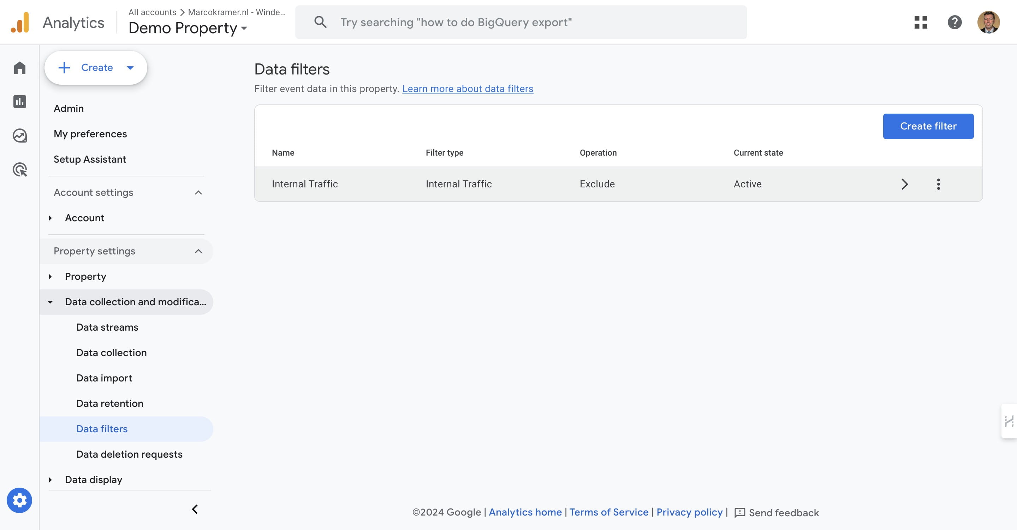1017x530 pixels.
Task: Expand the Account tree item
Action: [x=50, y=218]
